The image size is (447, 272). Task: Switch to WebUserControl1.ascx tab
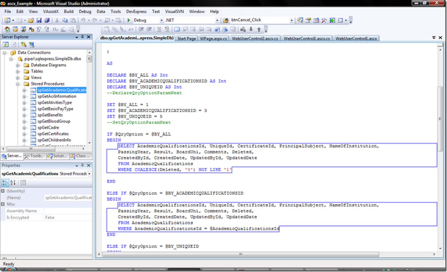(356, 38)
